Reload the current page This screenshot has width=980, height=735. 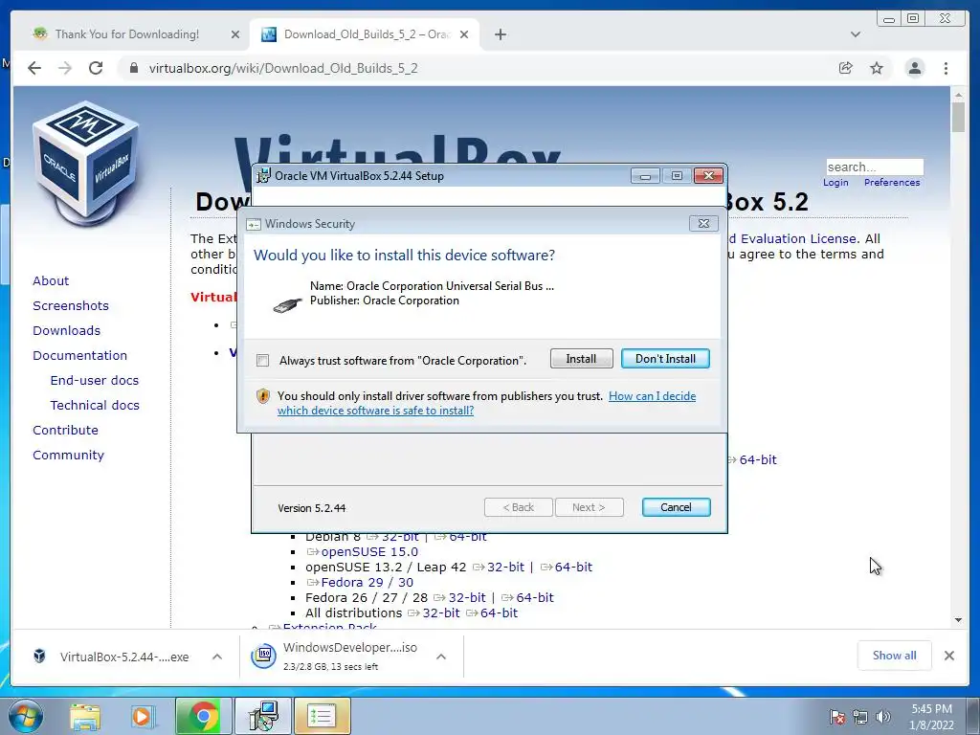pyautogui.click(x=96, y=68)
